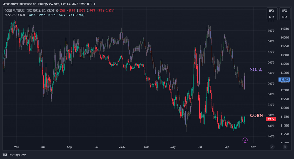Click 1425'0 on the soybean price scale
Viewport: 294px width, 159px height.
pos(285,29)
